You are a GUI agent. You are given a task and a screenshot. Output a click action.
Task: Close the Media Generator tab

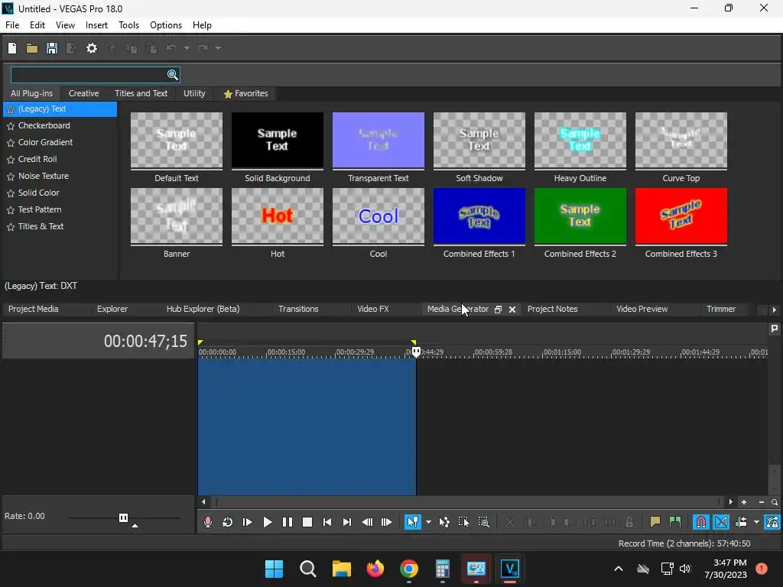[x=512, y=310]
